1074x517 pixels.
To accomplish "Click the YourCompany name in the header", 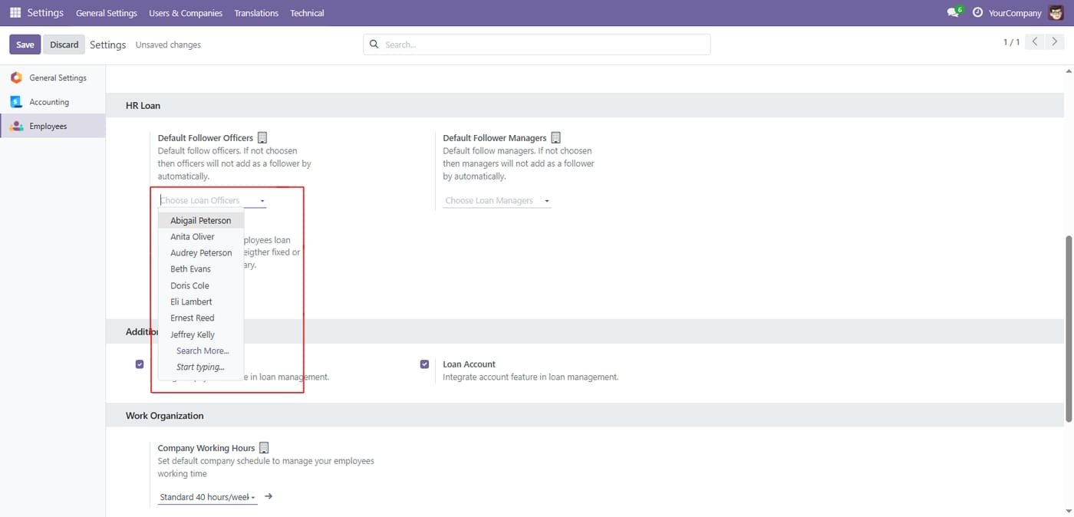I will pyautogui.click(x=1015, y=13).
